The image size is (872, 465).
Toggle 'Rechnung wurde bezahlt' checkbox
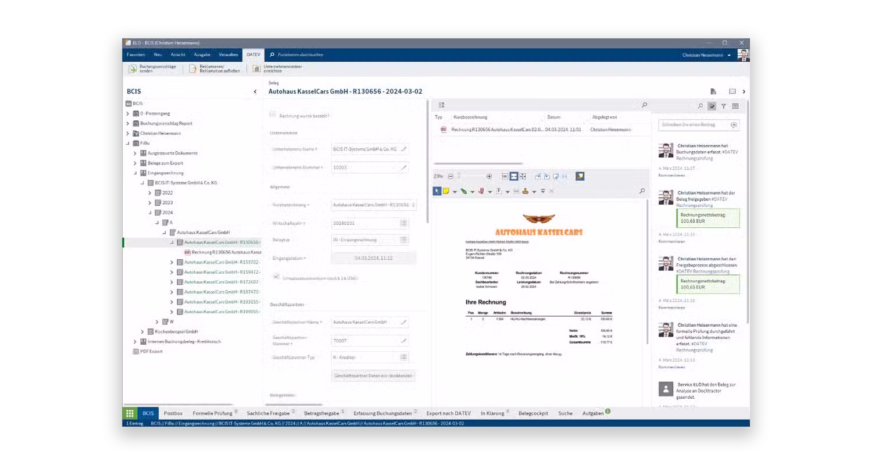pos(273,115)
